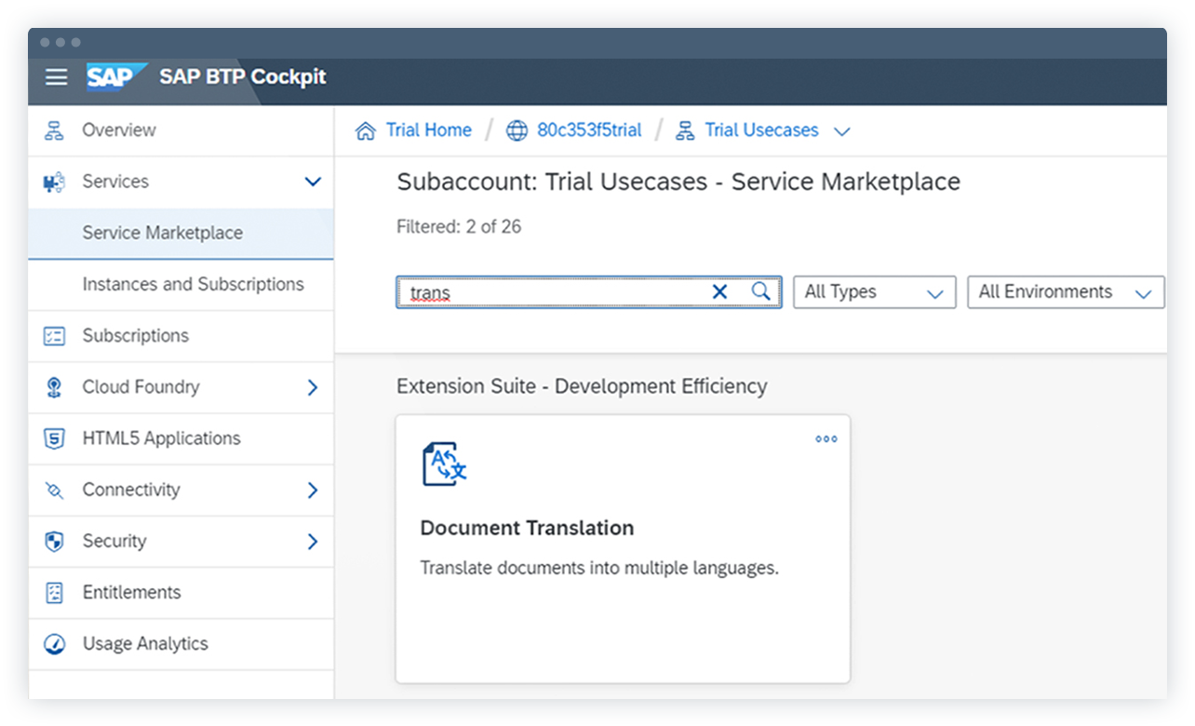
Task: Click the SAP logo in the header
Action: 114,78
